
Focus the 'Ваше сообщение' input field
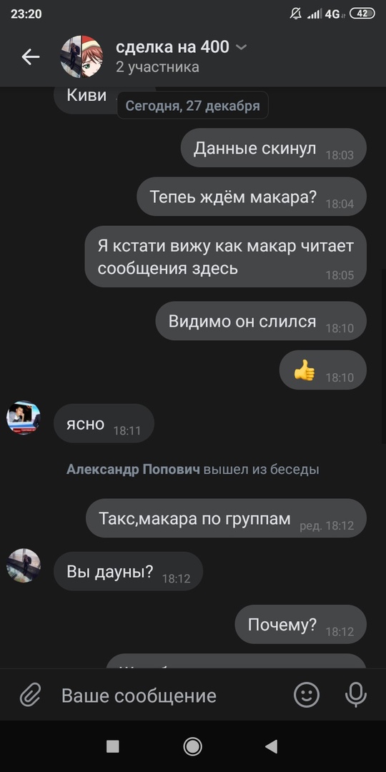coord(167,696)
